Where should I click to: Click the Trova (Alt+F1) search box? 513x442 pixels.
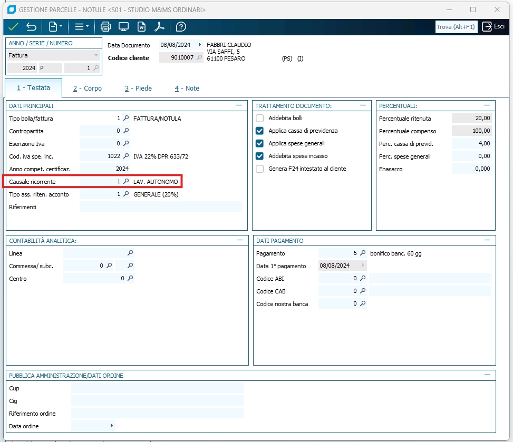[456, 27]
